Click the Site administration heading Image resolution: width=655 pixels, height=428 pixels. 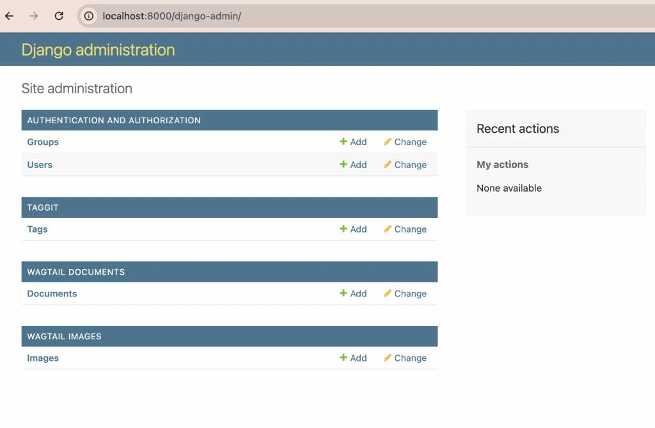click(77, 88)
